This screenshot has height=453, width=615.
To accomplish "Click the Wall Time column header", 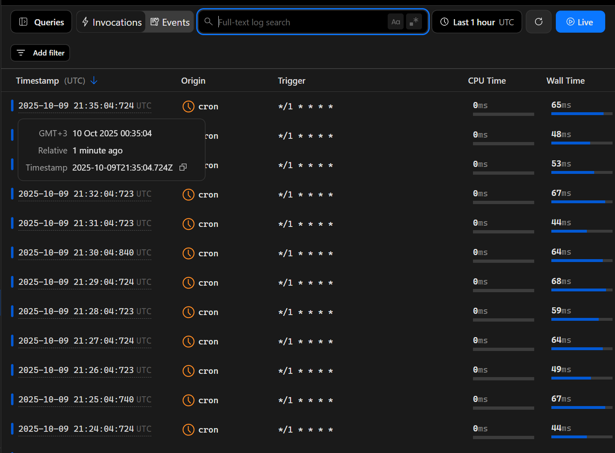I will [x=566, y=81].
